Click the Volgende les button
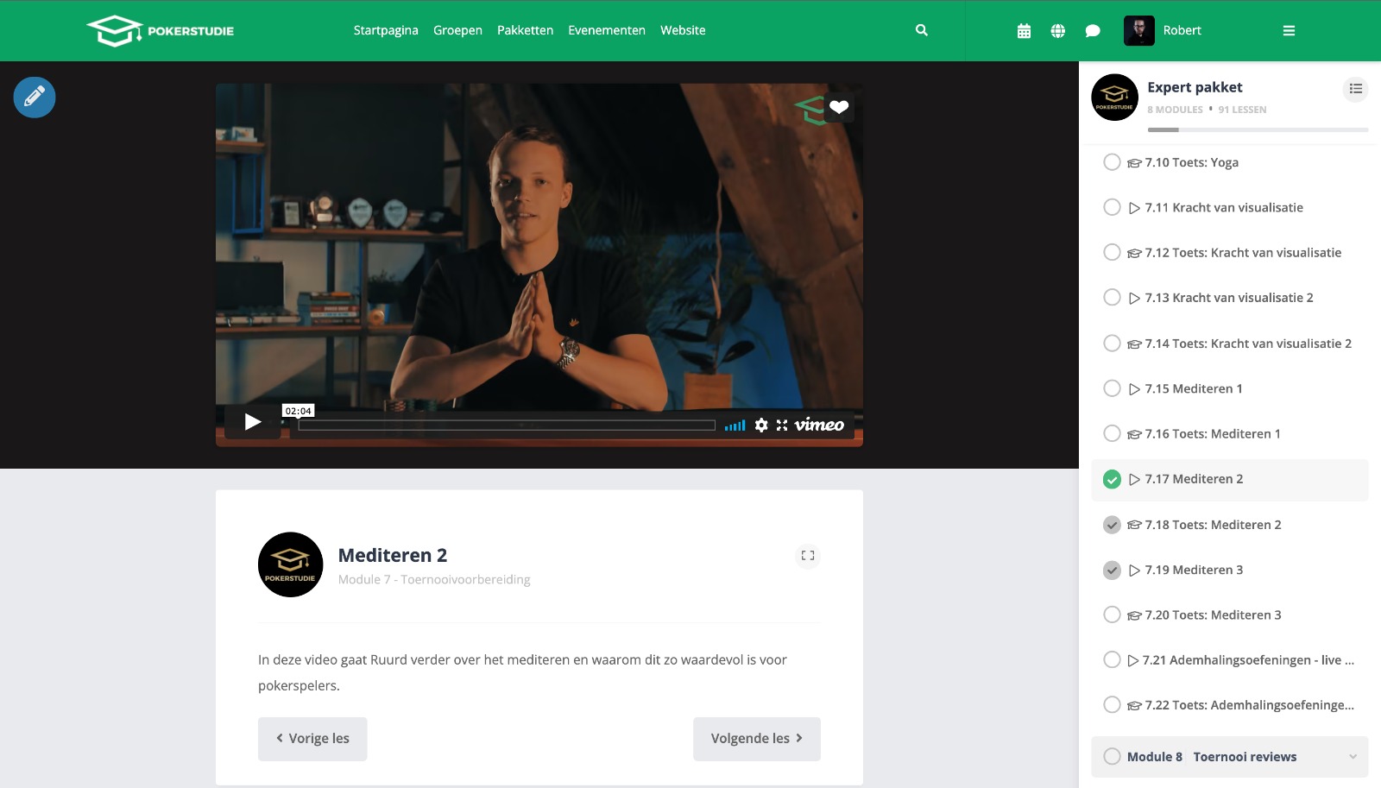 click(756, 739)
